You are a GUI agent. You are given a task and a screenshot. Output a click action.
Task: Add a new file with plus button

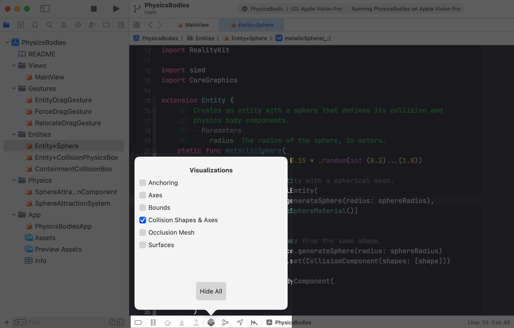7,322
